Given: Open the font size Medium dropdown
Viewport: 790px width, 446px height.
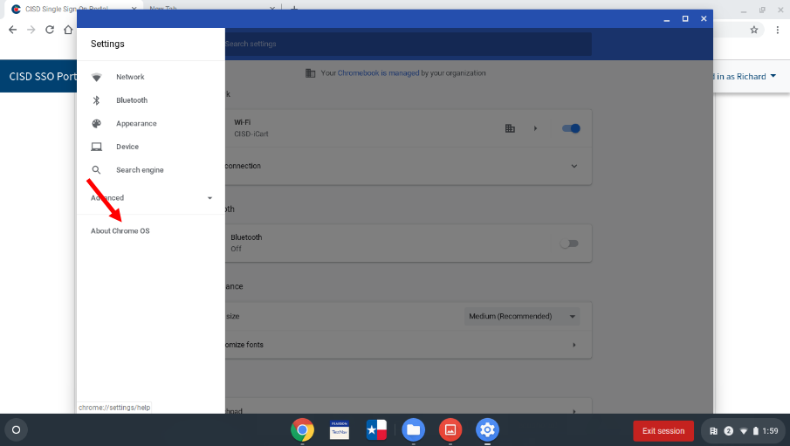Looking at the screenshot, I should pos(522,316).
